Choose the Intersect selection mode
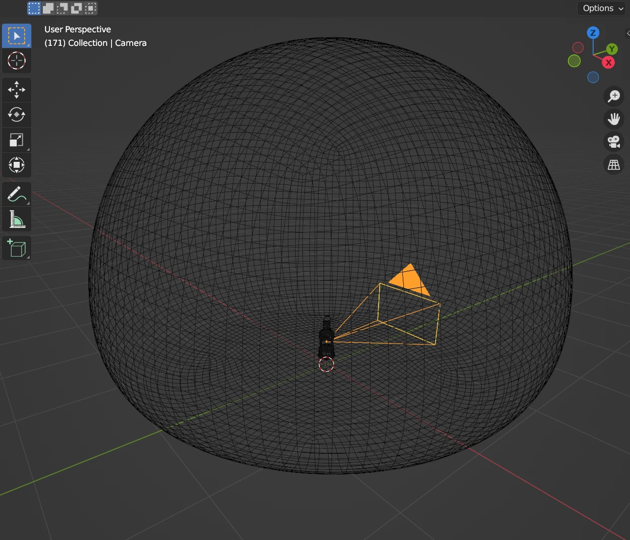 pyautogui.click(x=91, y=8)
